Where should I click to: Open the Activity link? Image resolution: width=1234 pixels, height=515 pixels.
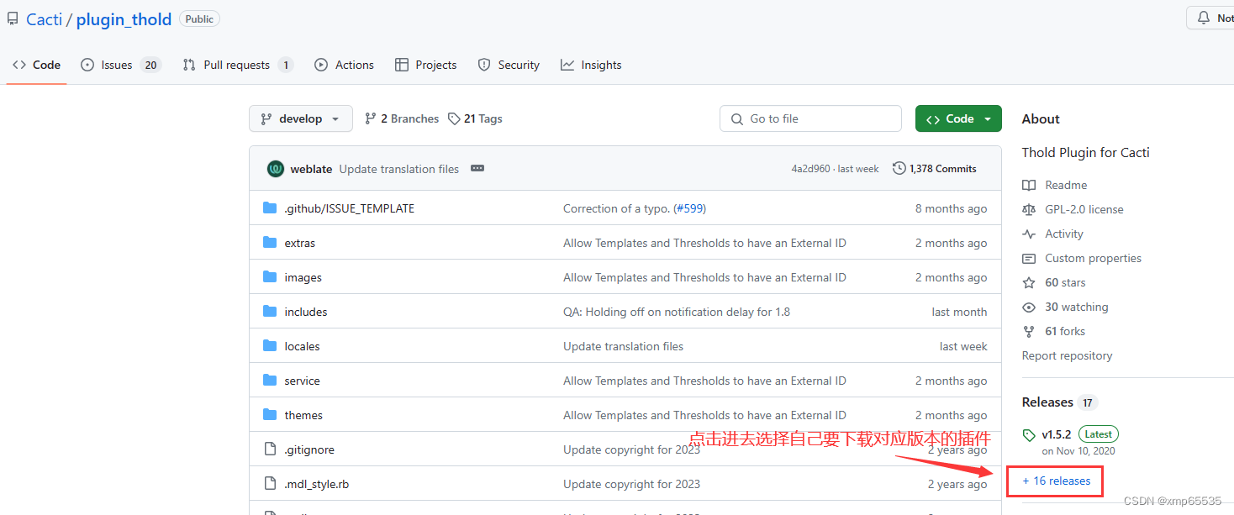(x=1064, y=234)
